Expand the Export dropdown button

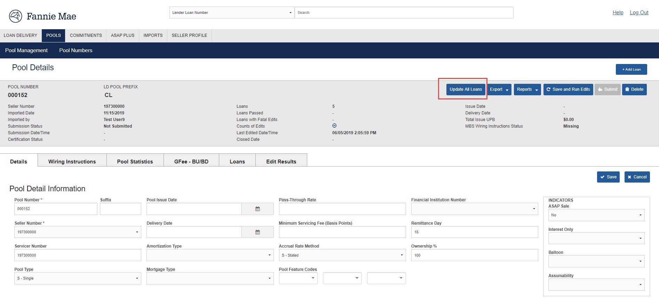tap(499, 89)
